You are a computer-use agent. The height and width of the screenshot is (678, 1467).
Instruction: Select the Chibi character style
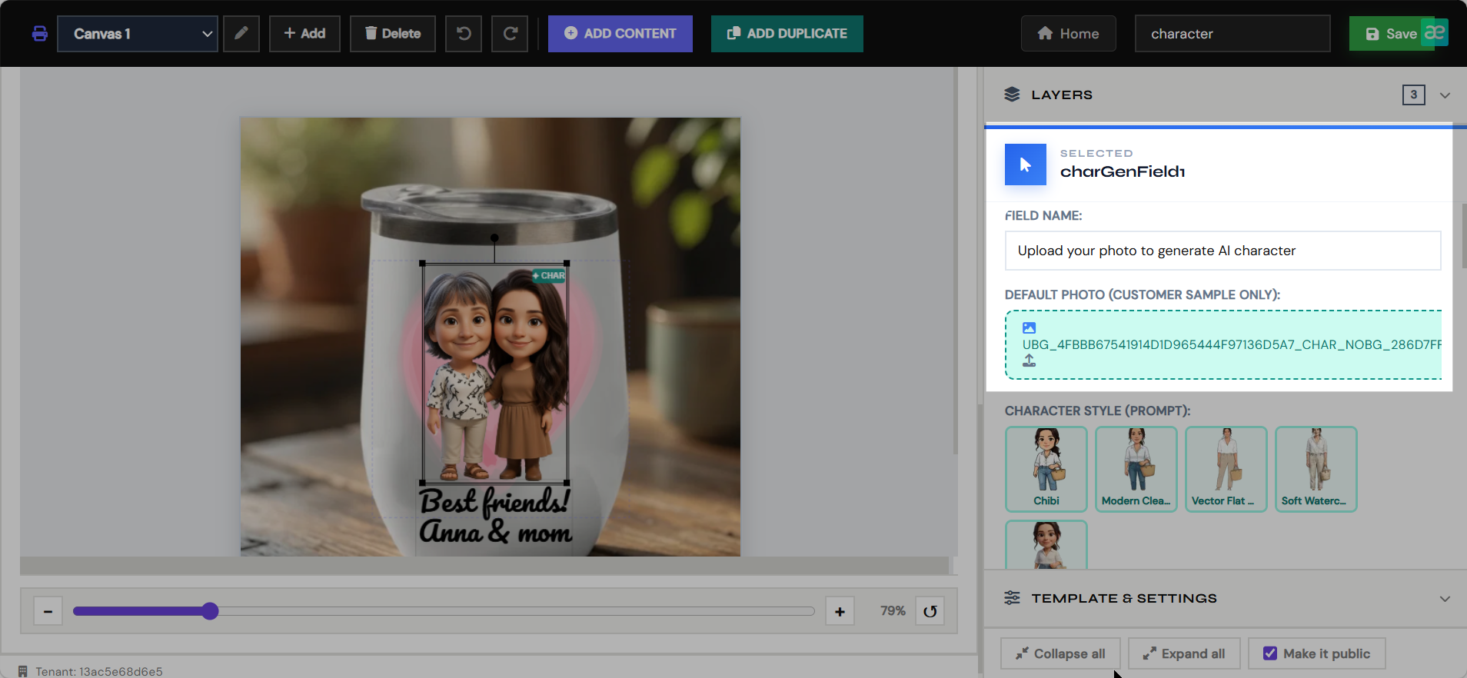(x=1046, y=469)
